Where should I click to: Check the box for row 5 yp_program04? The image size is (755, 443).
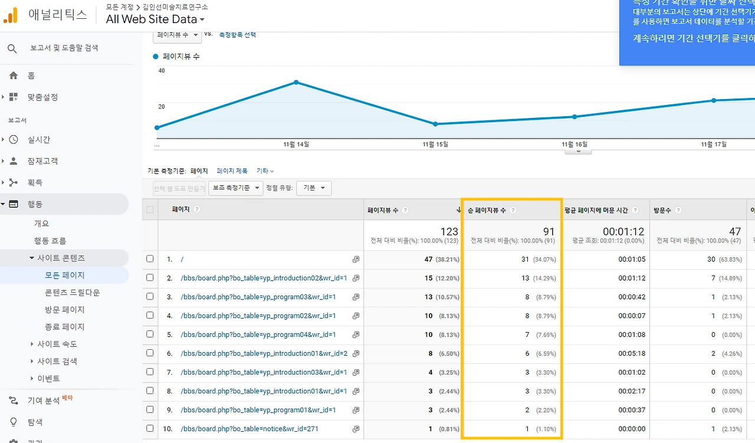pyautogui.click(x=150, y=334)
